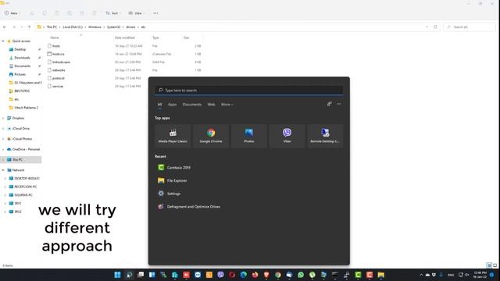The width and height of the screenshot is (500, 281).
Task: Open RECEPCIONI-PC under Network
Action: 26,187
